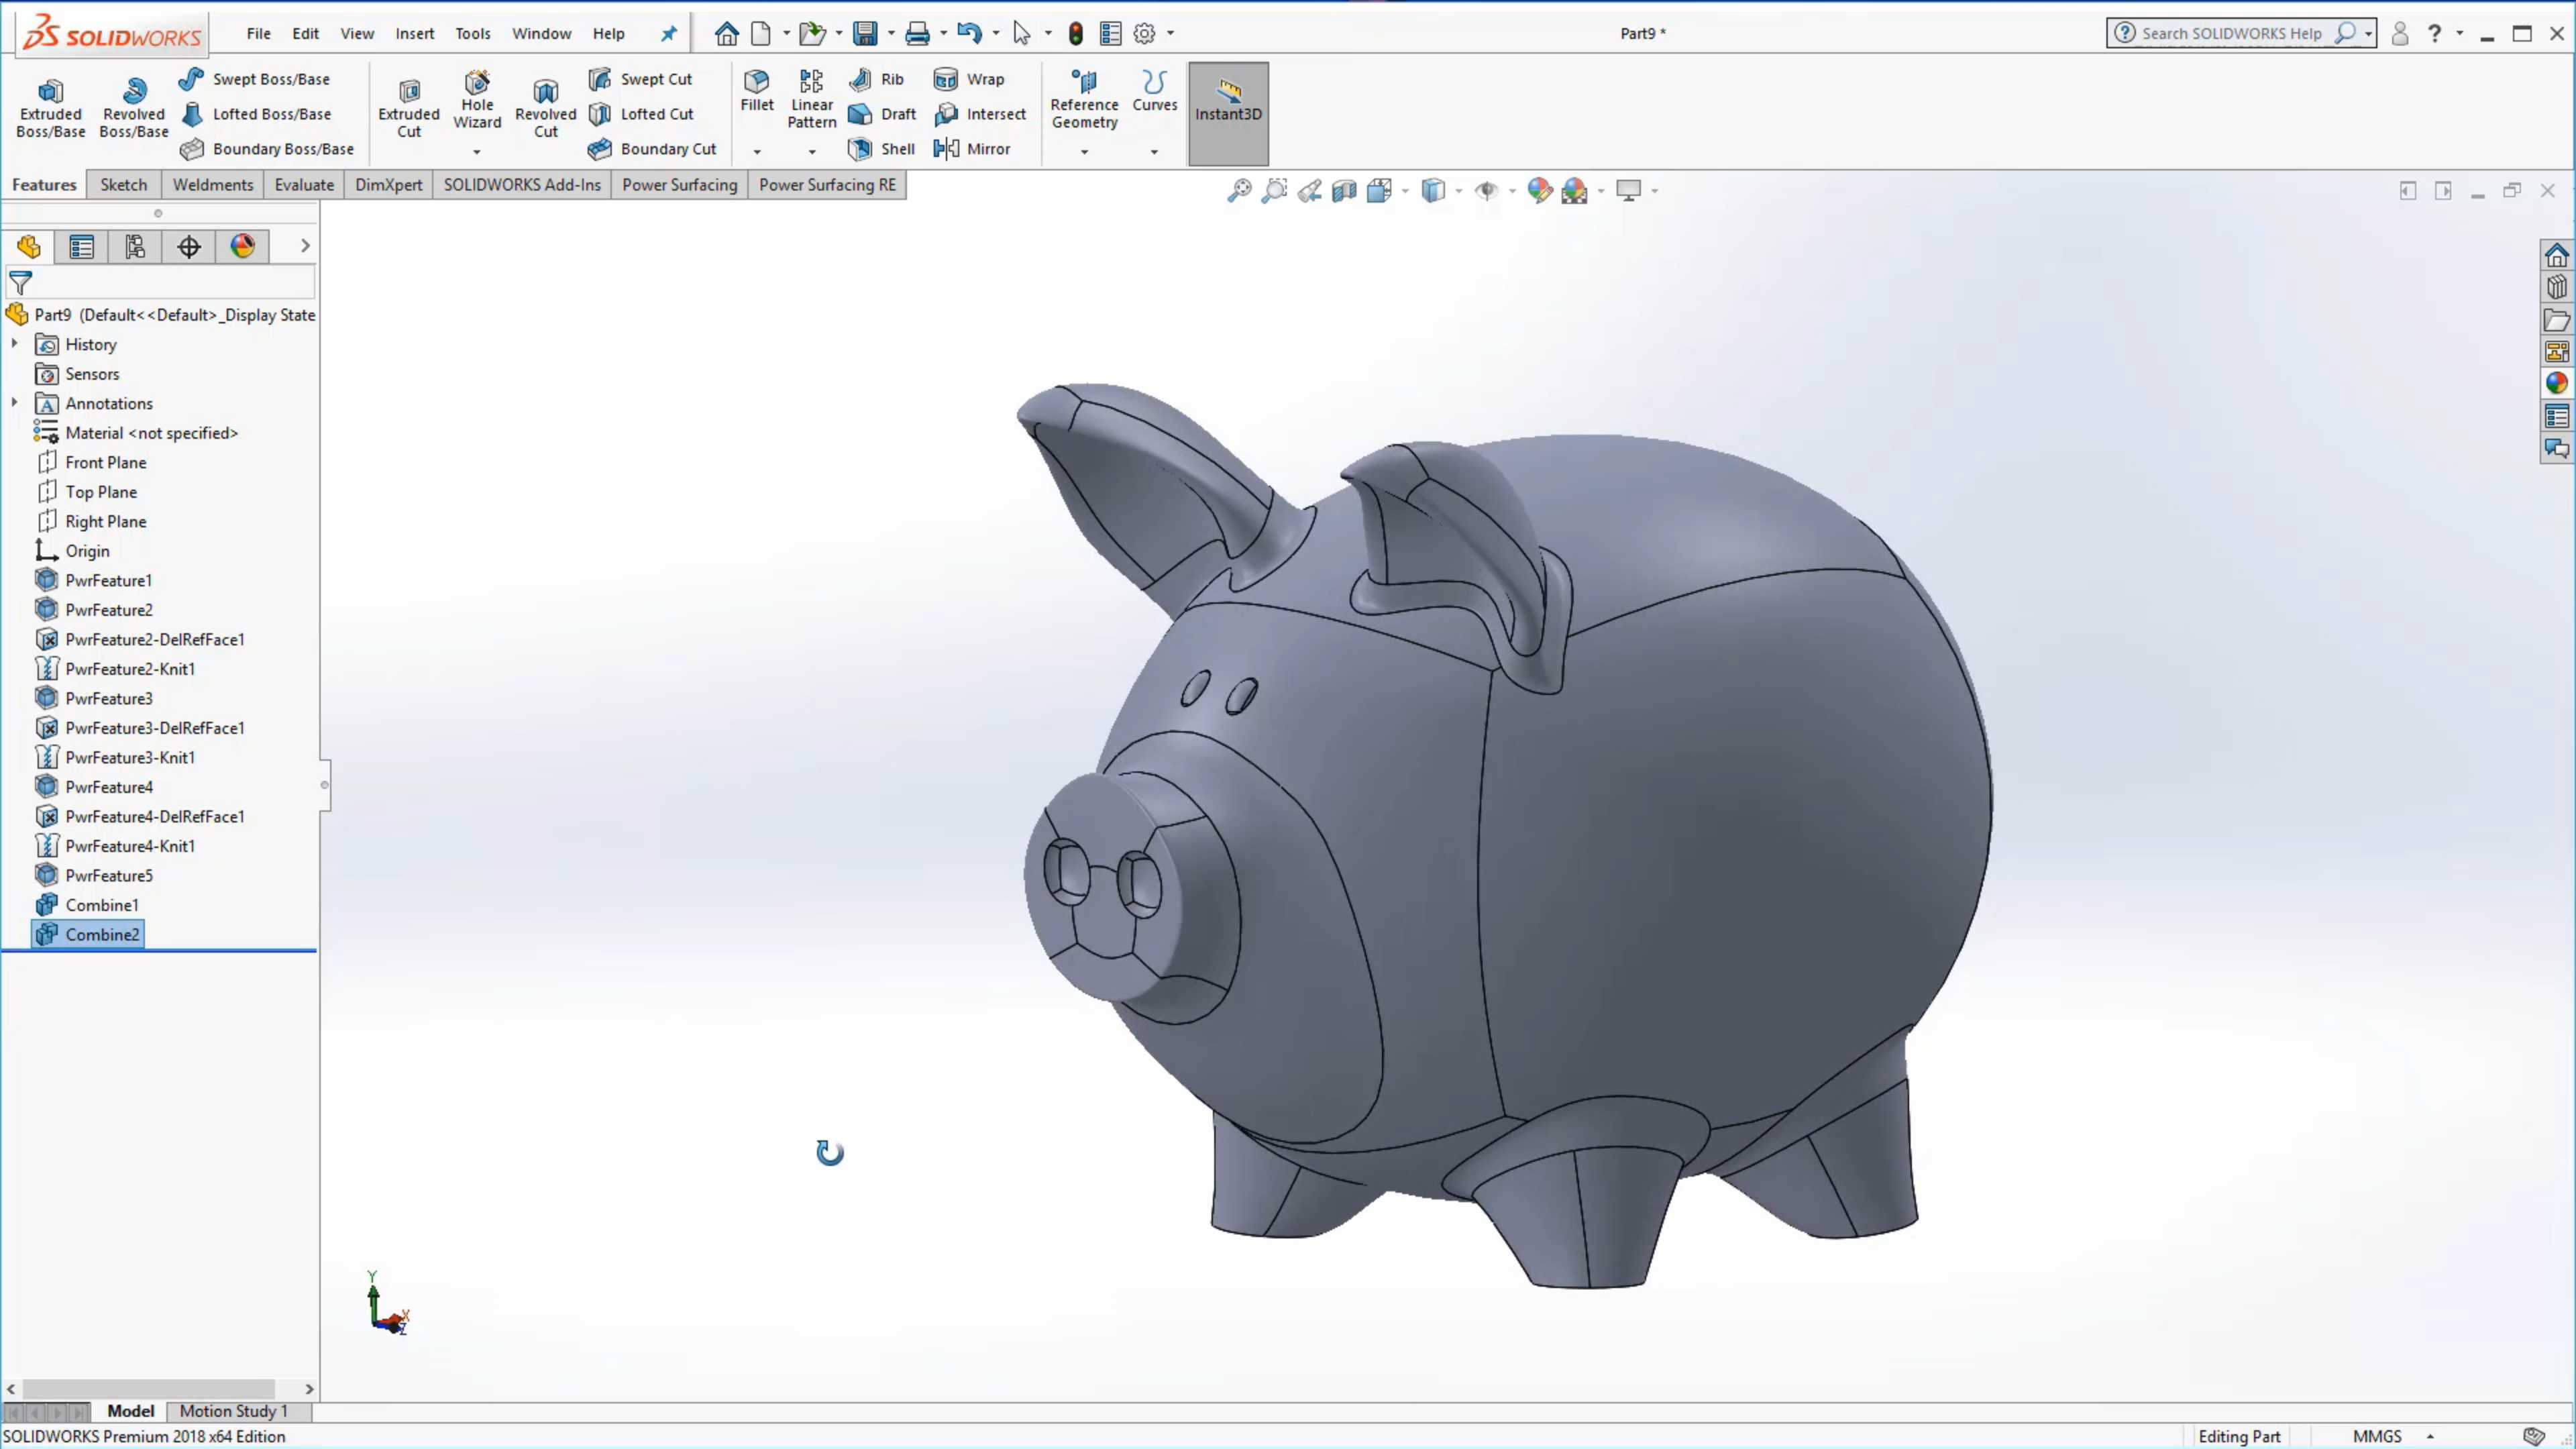This screenshot has width=2576, height=1449.
Task: Choose the Boundary Cut tool
Action: click(x=653, y=149)
